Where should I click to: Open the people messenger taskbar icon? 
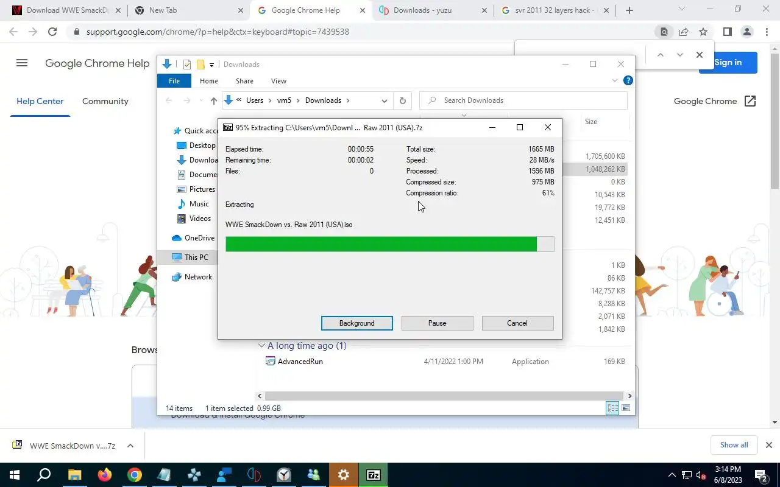click(314, 475)
